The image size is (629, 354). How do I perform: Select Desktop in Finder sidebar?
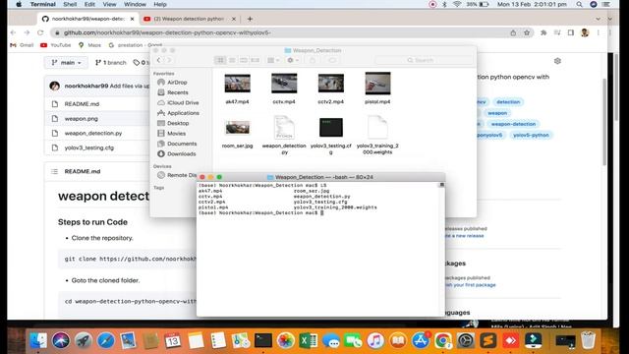pos(173,123)
